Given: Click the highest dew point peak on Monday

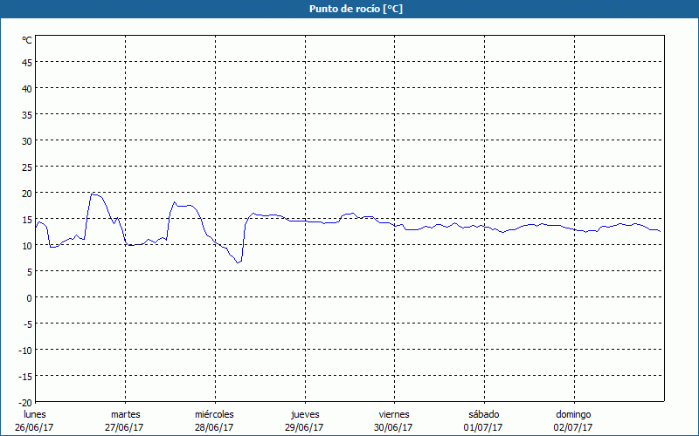Looking at the screenshot, I should 92,194.
